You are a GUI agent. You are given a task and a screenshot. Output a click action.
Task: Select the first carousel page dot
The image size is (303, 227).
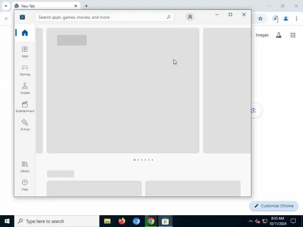coord(135,160)
